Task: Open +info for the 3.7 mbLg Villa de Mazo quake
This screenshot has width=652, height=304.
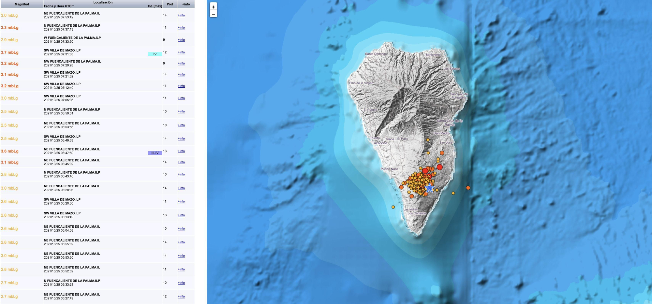Action: coord(181,52)
